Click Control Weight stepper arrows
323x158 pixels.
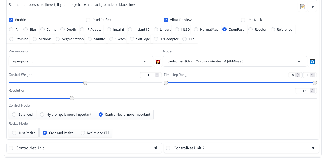point(157,75)
